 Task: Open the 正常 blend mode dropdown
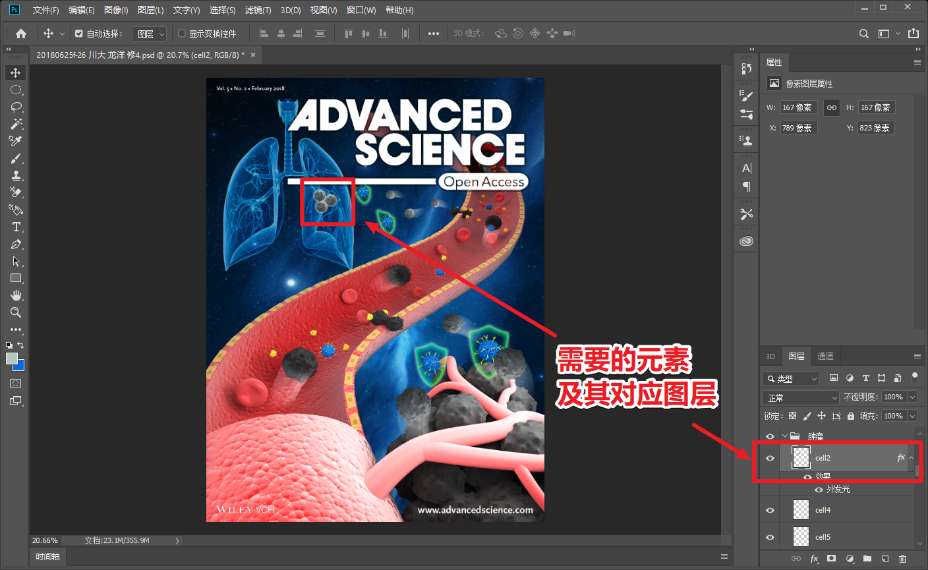801,397
